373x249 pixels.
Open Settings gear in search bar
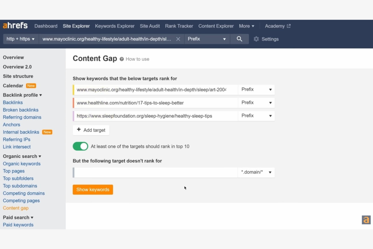256,39
